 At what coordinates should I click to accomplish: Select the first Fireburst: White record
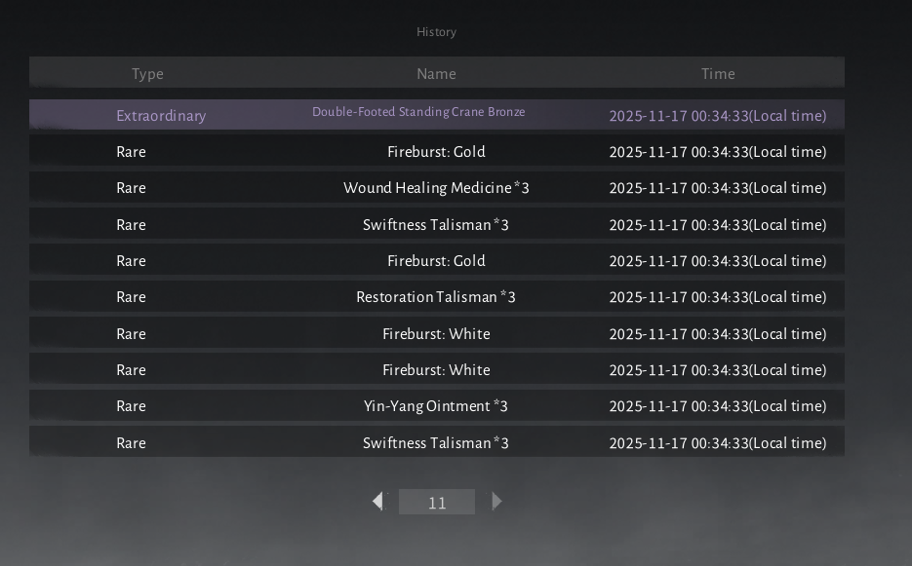pos(436,334)
